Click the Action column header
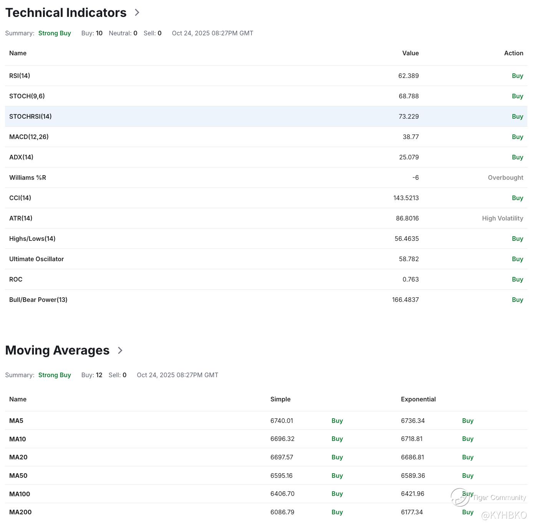 point(514,53)
